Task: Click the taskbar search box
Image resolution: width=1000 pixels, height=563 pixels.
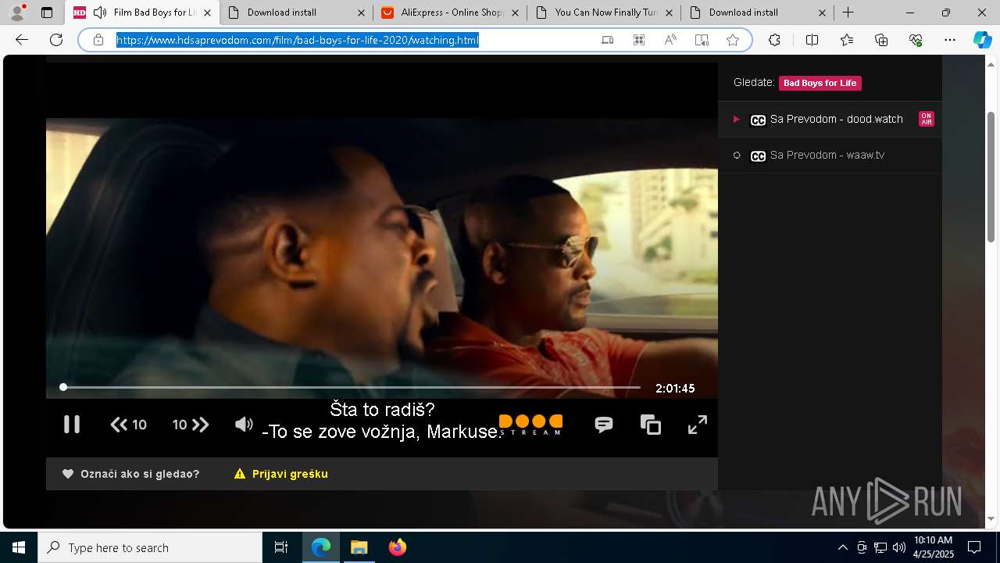Action: pos(150,547)
